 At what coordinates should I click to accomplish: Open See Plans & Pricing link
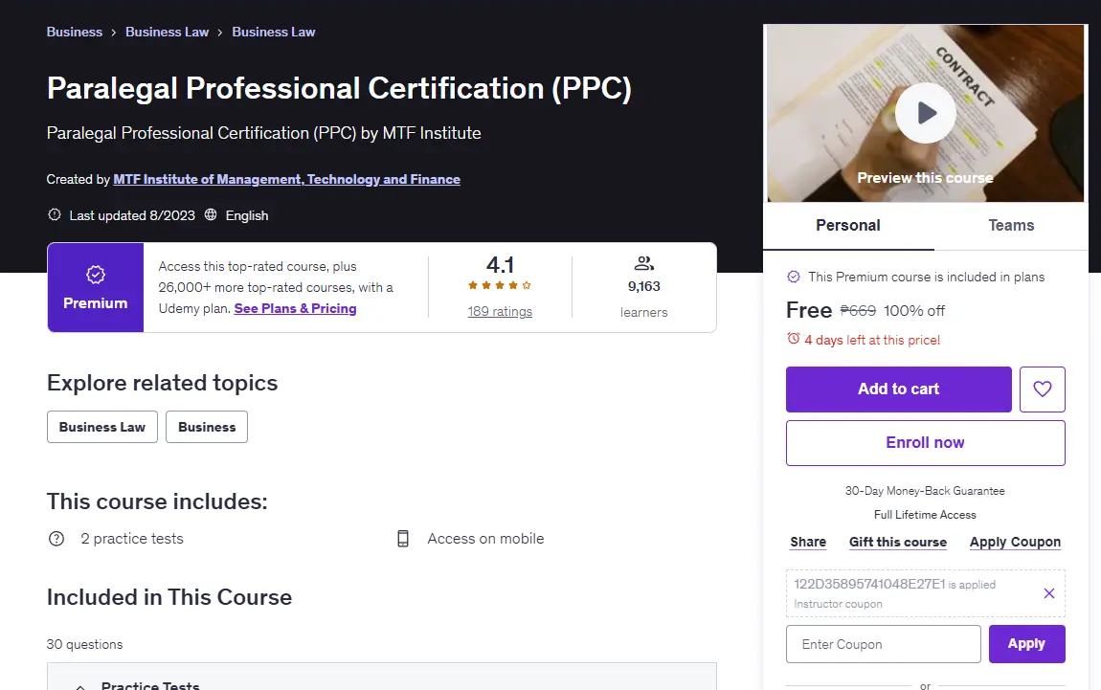click(x=295, y=308)
